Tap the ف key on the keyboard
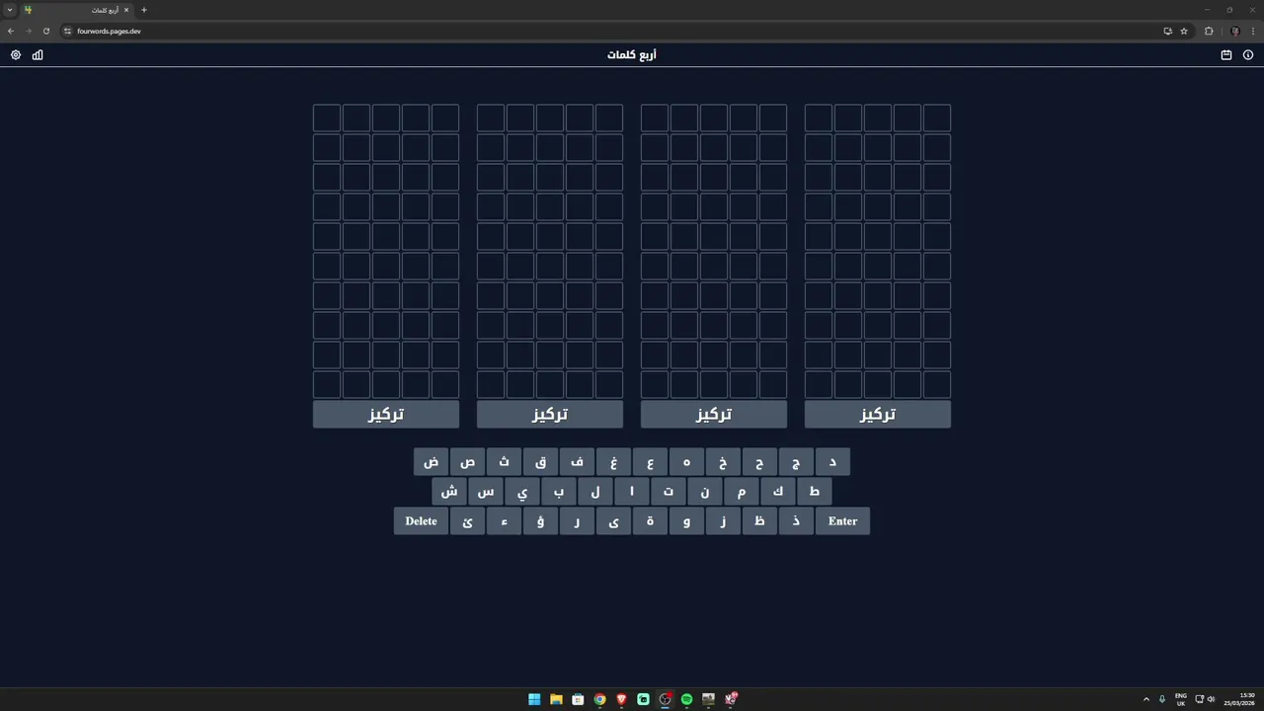 [x=577, y=462]
